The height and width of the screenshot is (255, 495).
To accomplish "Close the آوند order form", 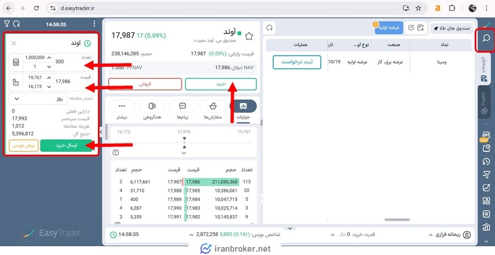I will [14, 43].
